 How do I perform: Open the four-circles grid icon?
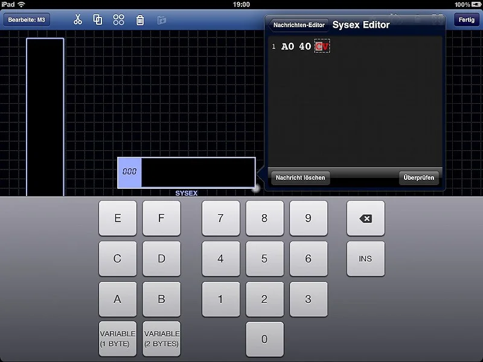pos(118,20)
